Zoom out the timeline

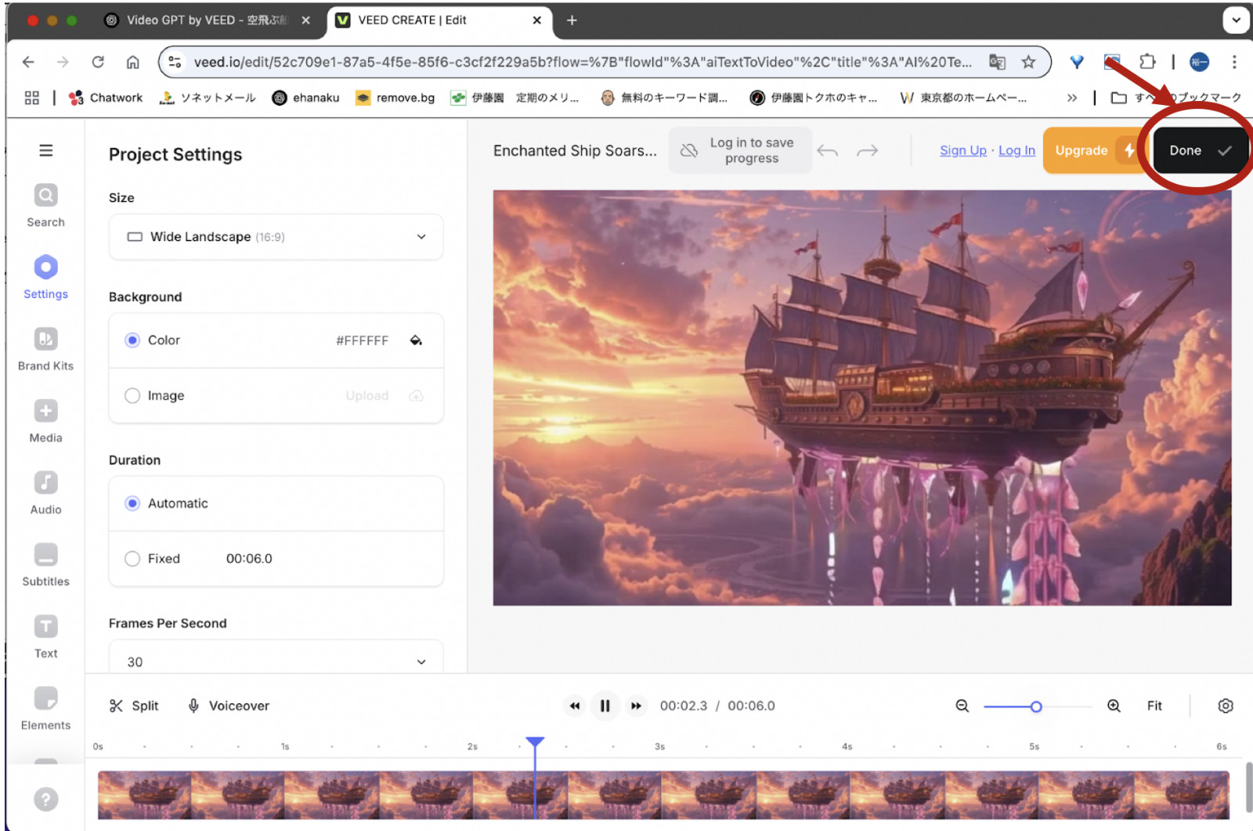pos(962,706)
